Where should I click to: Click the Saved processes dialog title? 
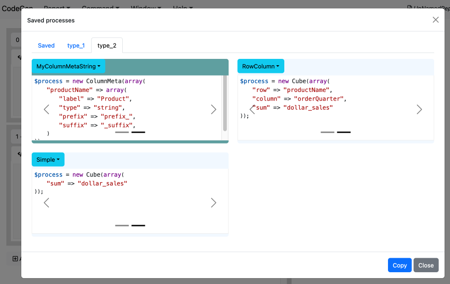click(51, 20)
